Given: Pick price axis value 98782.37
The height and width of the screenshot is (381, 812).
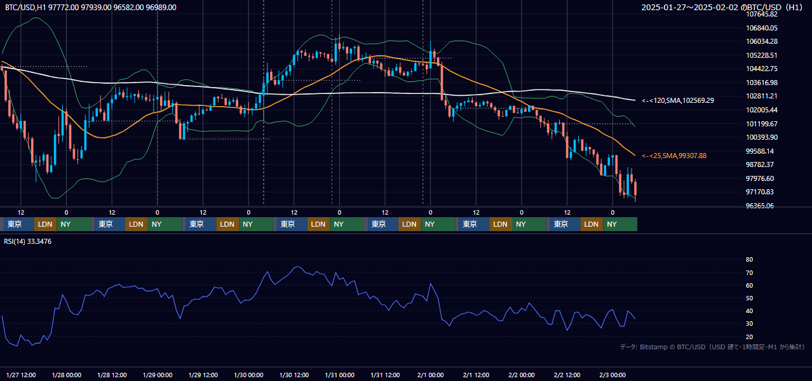Looking at the screenshot, I should (x=760, y=164).
